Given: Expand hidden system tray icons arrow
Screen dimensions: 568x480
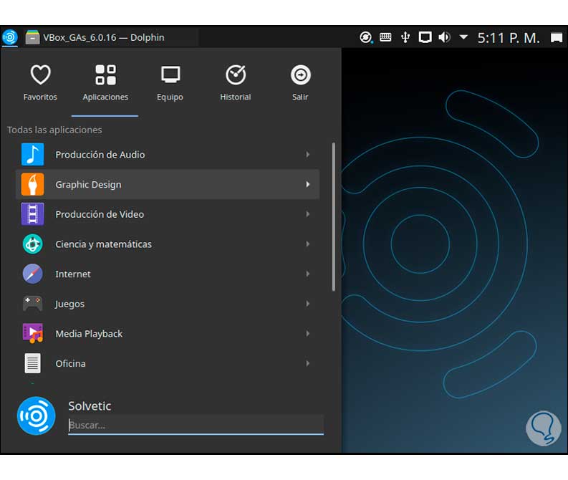Looking at the screenshot, I should (463, 37).
